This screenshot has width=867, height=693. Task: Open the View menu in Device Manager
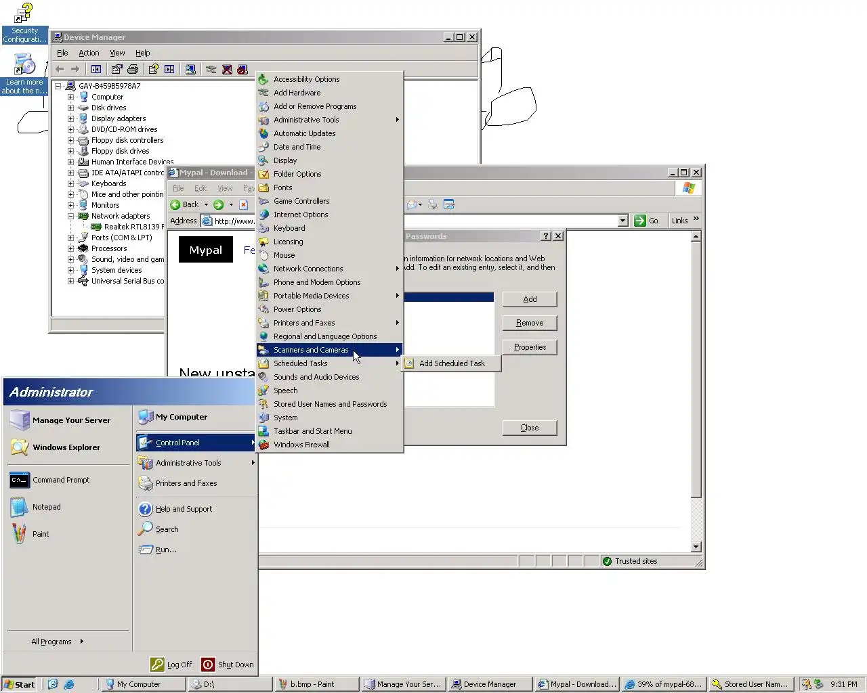pos(117,53)
